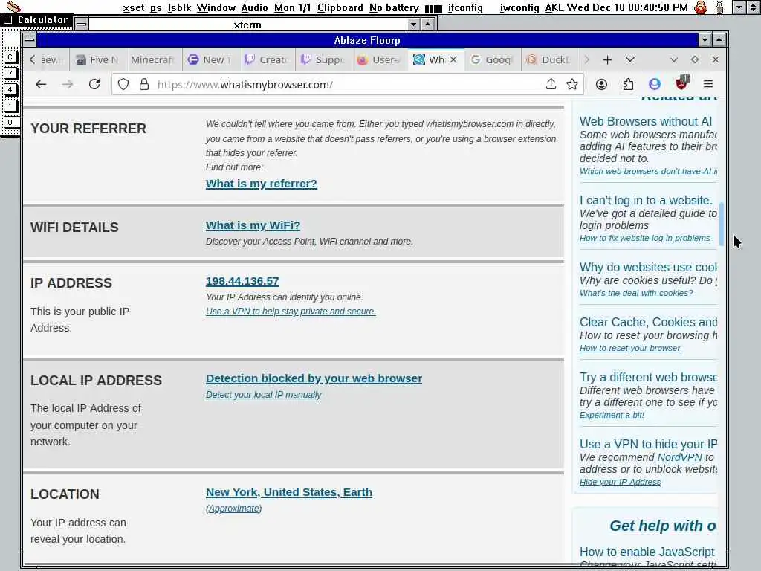761x571 pixels.
Task: Click ifconfig in the top bar
Action: tap(465, 7)
